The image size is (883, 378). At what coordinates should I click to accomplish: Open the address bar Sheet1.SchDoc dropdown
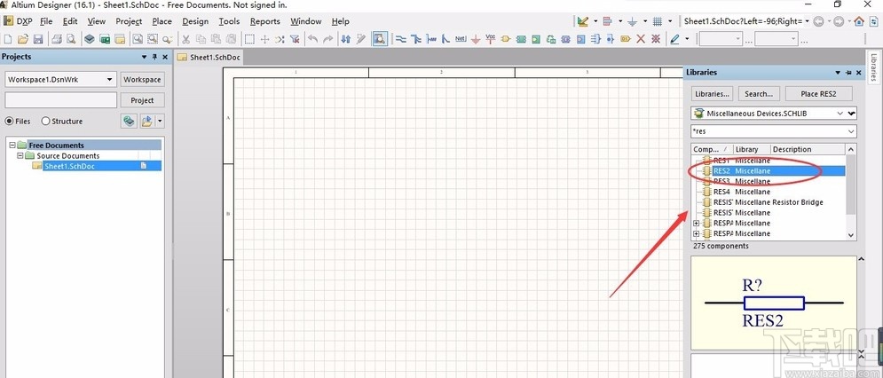coord(808,21)
